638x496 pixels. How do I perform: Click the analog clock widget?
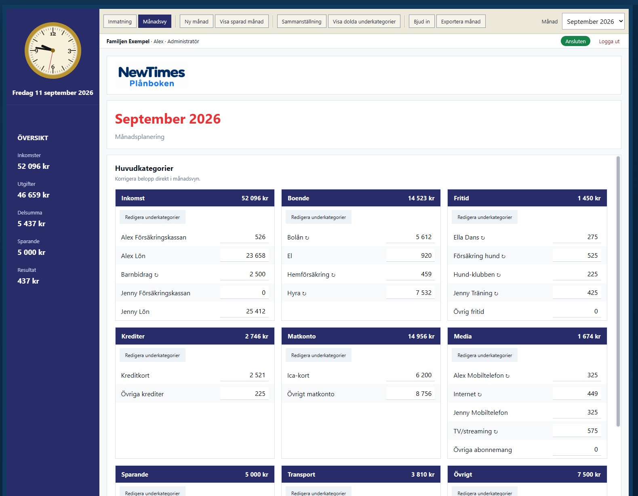(x=53, y=50)
